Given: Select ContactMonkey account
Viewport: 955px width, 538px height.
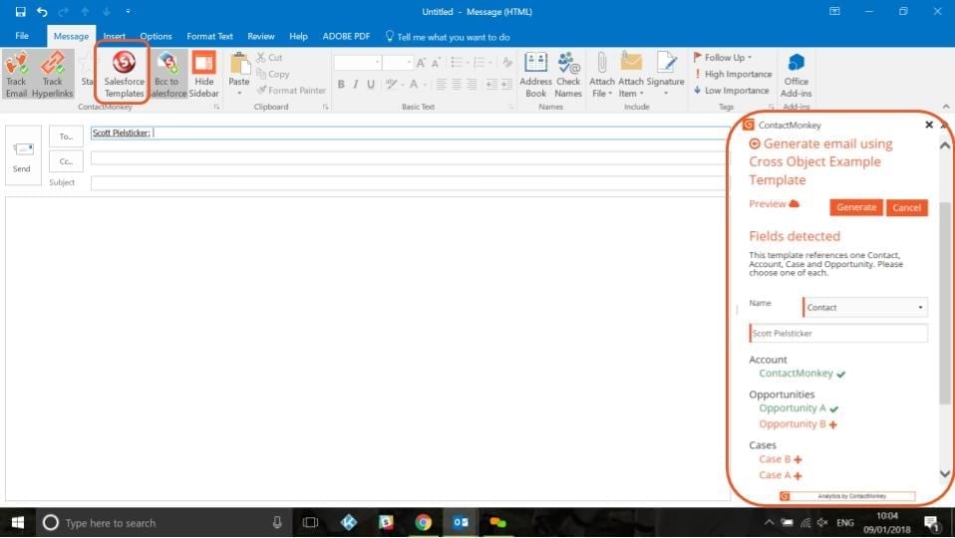Looking at the screenshot, I should click(x=801, y=373).
